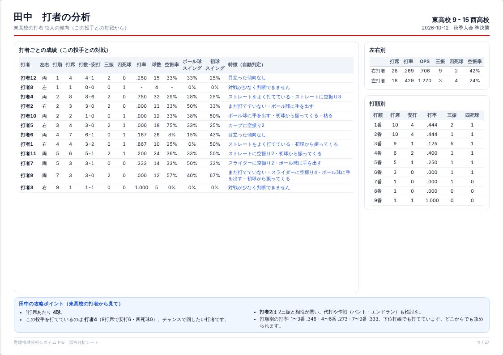Select the 打者2 row name
This screenshot has width=503, height=355.
tap(27, 106)
